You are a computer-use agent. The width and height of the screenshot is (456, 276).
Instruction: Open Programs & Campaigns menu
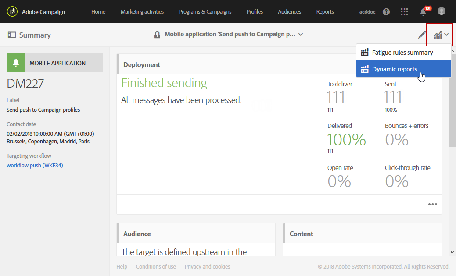(205, 11)
